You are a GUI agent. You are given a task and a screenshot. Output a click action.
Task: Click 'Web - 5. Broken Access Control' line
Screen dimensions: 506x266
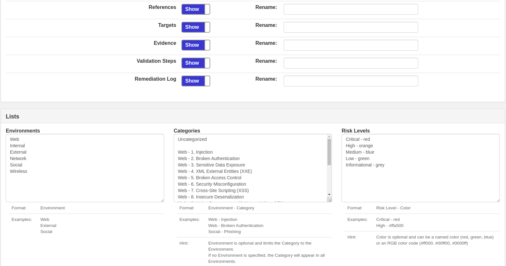point(210,178)
